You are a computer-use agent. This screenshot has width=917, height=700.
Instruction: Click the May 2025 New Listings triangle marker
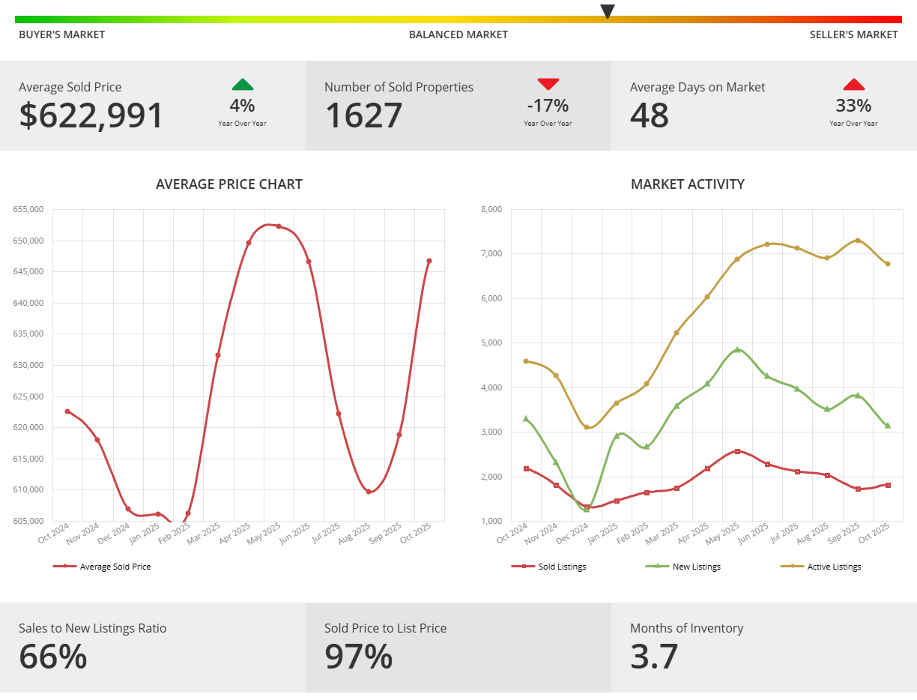click(737, 349)
